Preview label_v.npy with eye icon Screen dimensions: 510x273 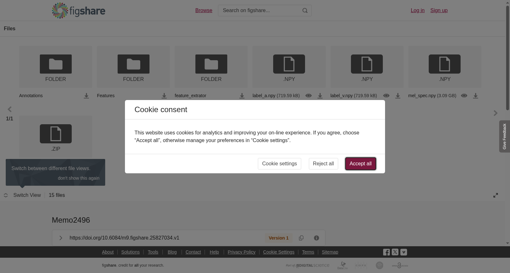point(386,96)
